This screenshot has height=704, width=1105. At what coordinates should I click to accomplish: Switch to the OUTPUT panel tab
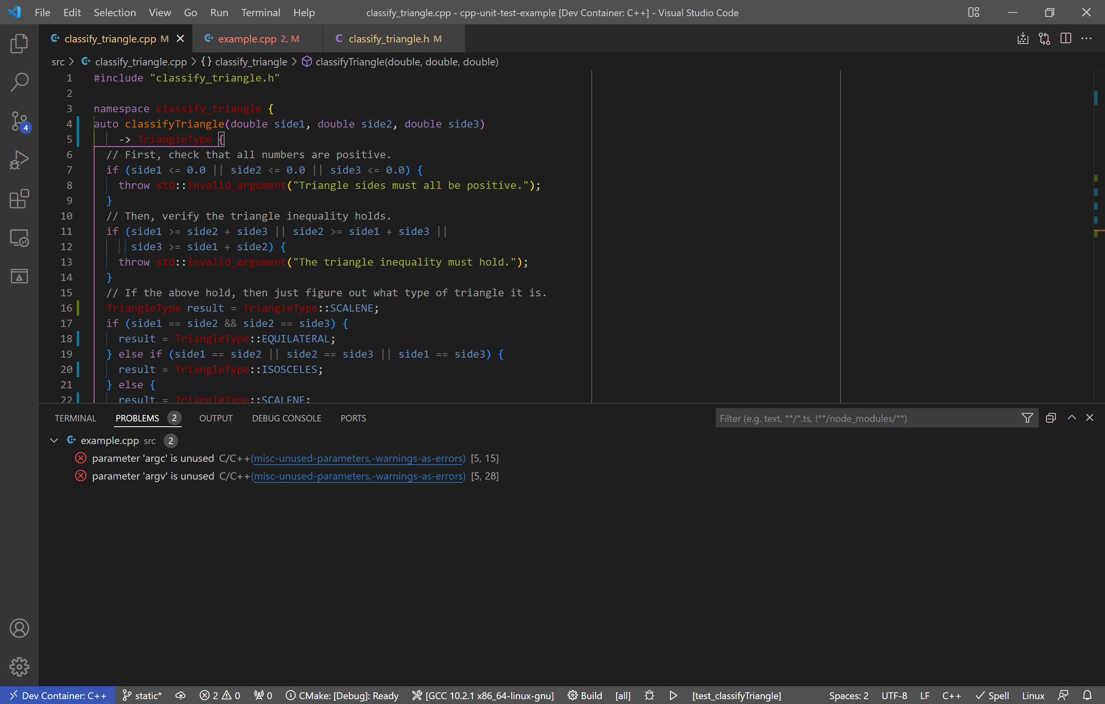pyautogui.click(x=216, y=418)
